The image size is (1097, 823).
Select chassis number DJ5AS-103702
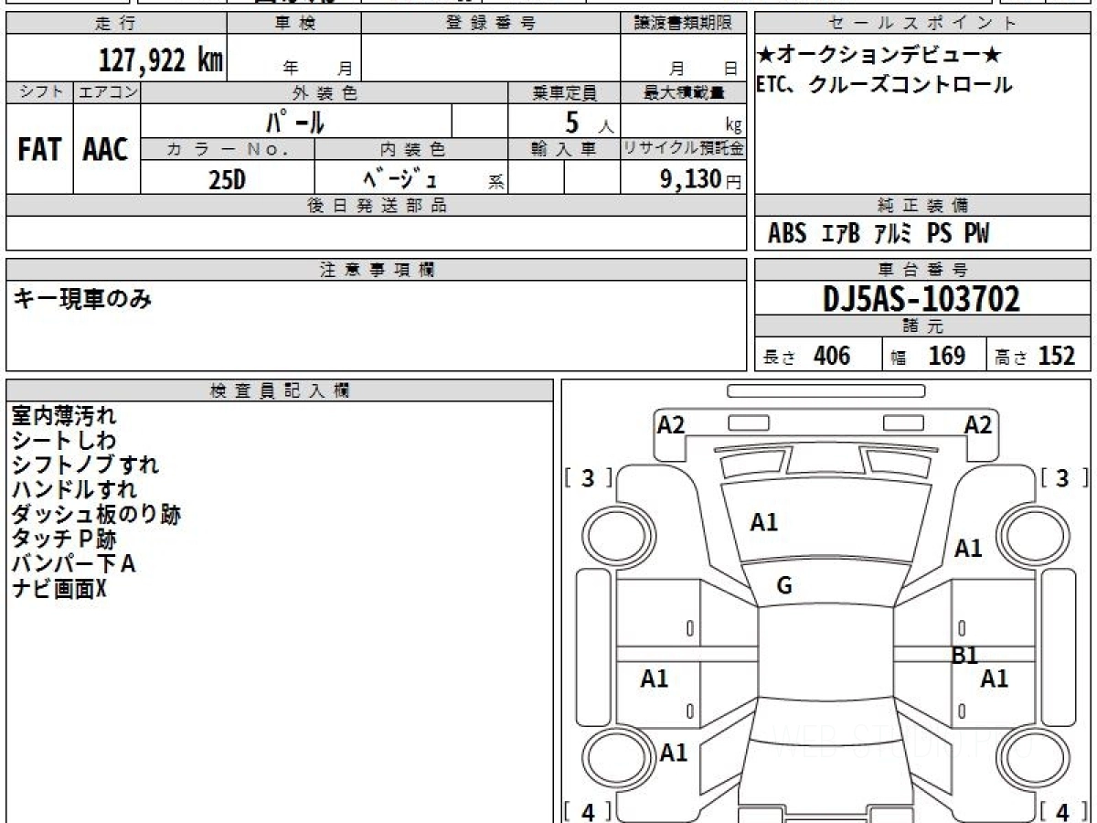(x=921, y=298)
